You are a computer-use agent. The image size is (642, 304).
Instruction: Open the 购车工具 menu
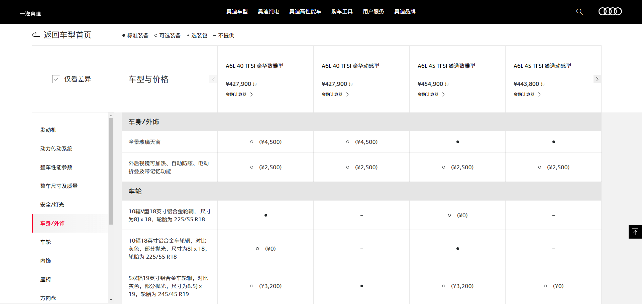pyautogui.click(x=342, y=12)
